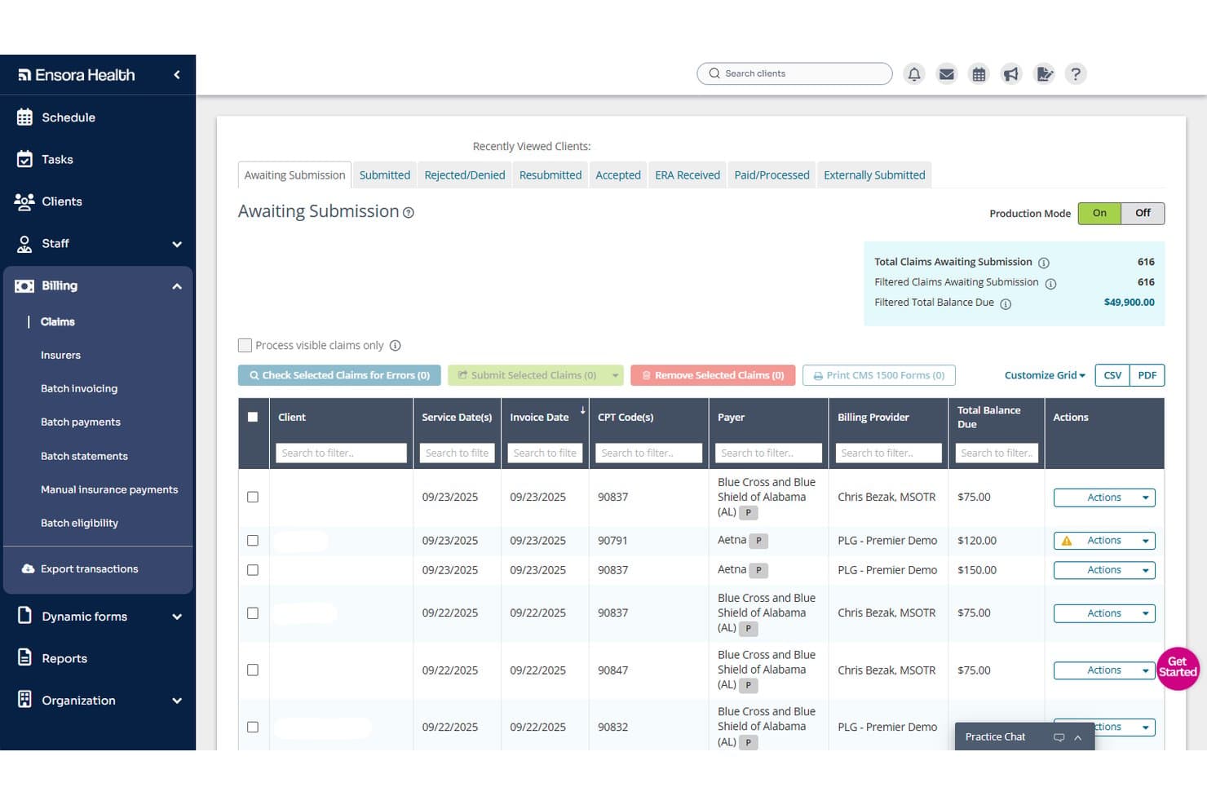Viewport: 1207px width, 805px height.
Task: Check the $150.00 Aetna row checkbox
Action: click(x=253, y=570)
